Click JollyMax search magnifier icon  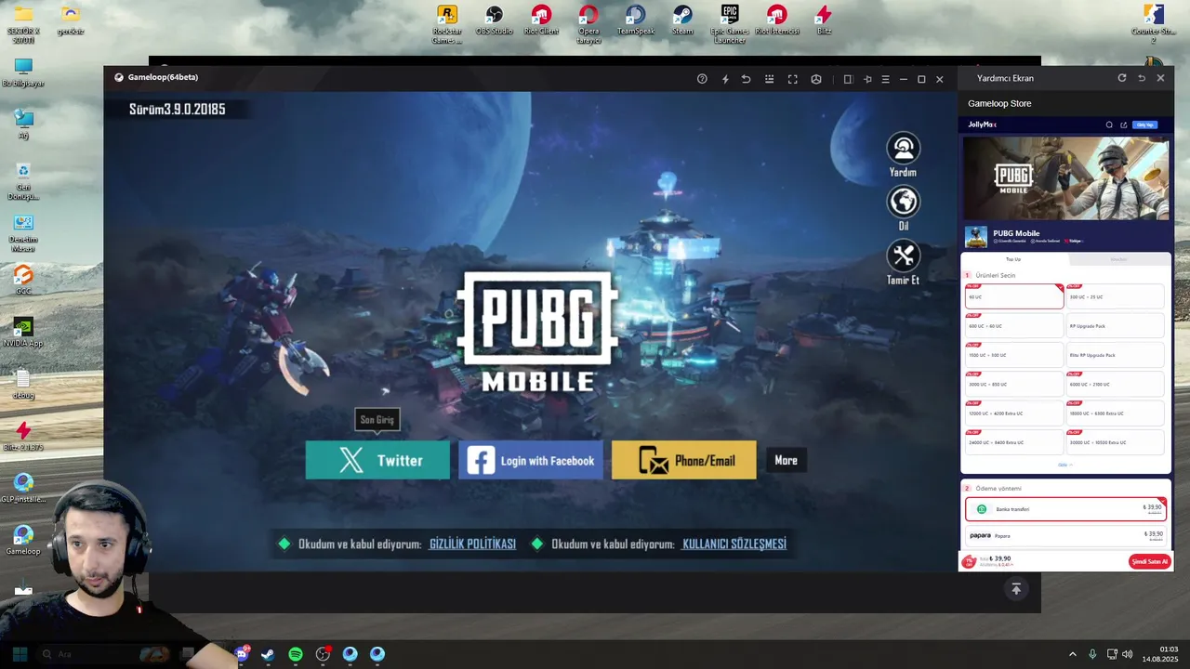click(x=1109, y=125)
